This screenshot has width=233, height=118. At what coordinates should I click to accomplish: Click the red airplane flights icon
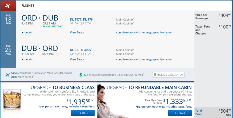pos(8,6)
